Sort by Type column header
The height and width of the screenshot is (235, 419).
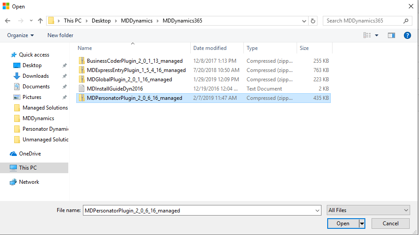pos(252,48)
